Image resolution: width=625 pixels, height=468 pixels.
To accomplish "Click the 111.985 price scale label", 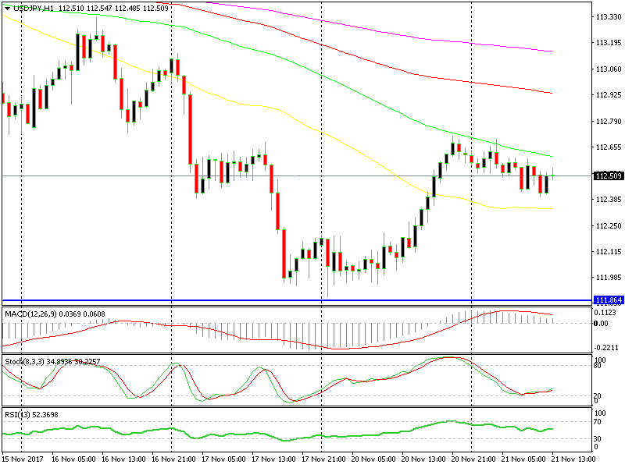I will tap(609, 278).
